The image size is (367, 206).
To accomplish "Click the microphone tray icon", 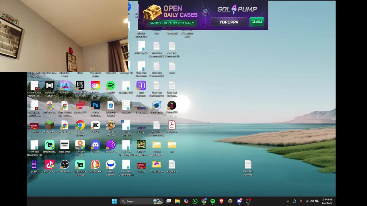I will (x=301, y=201).
